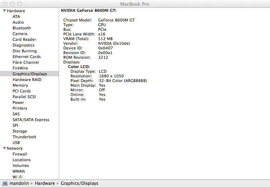The image size is (270, 187).
Task: Select Firewall under Network
Action: point(20,154)
